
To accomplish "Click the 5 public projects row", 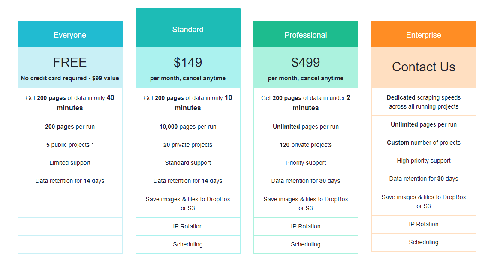I will 70,145.
